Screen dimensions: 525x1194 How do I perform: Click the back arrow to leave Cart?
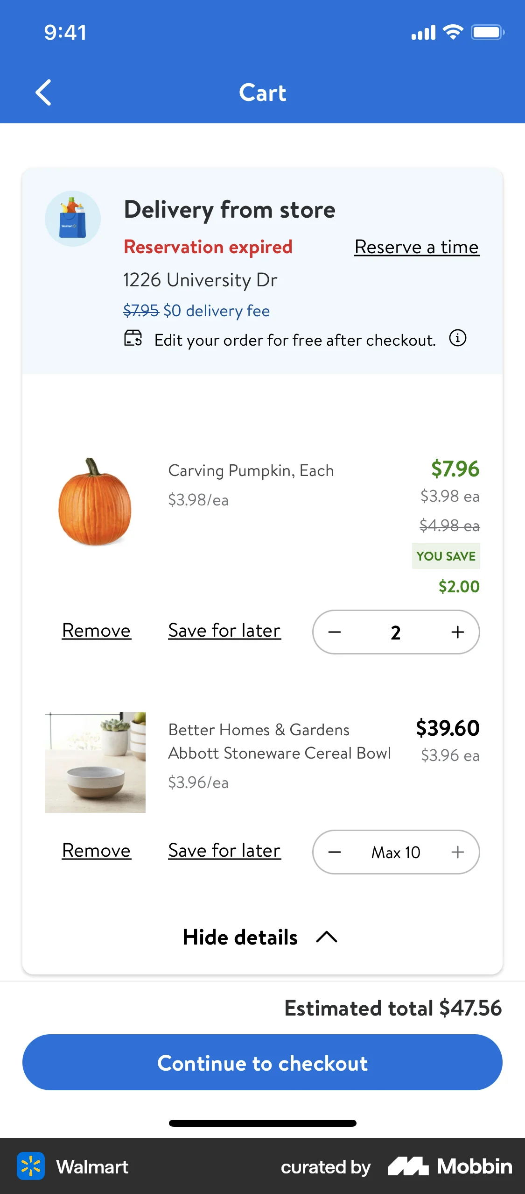[43, 92]
